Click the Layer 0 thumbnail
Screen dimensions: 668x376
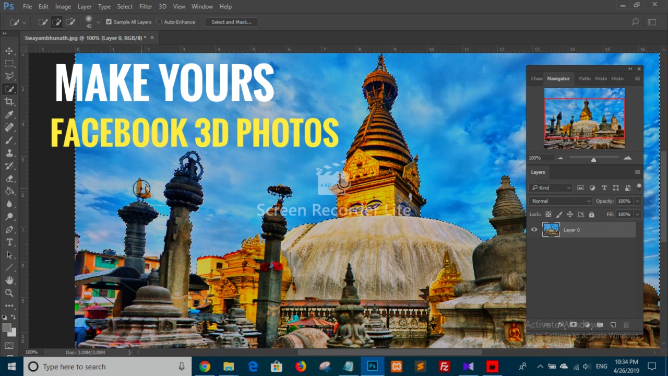[x=551, y=230]
